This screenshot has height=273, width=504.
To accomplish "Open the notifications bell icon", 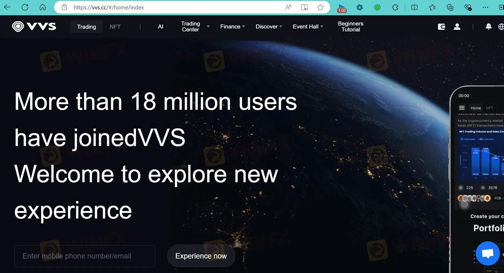I will coord(488,27).
